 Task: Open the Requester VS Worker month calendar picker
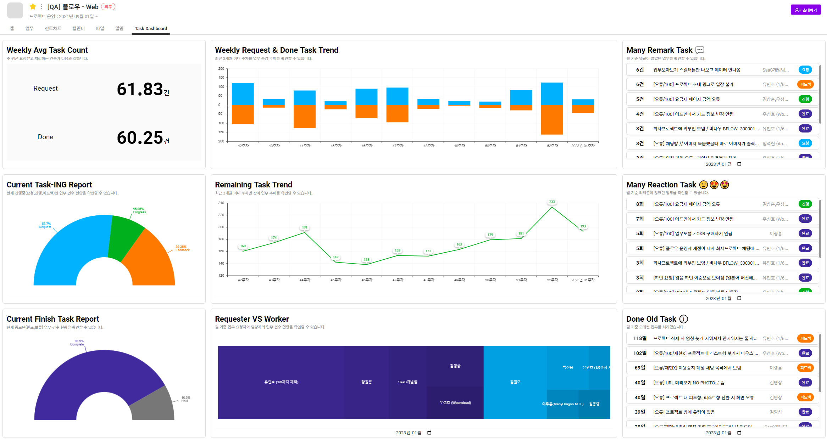coord(429,433)
